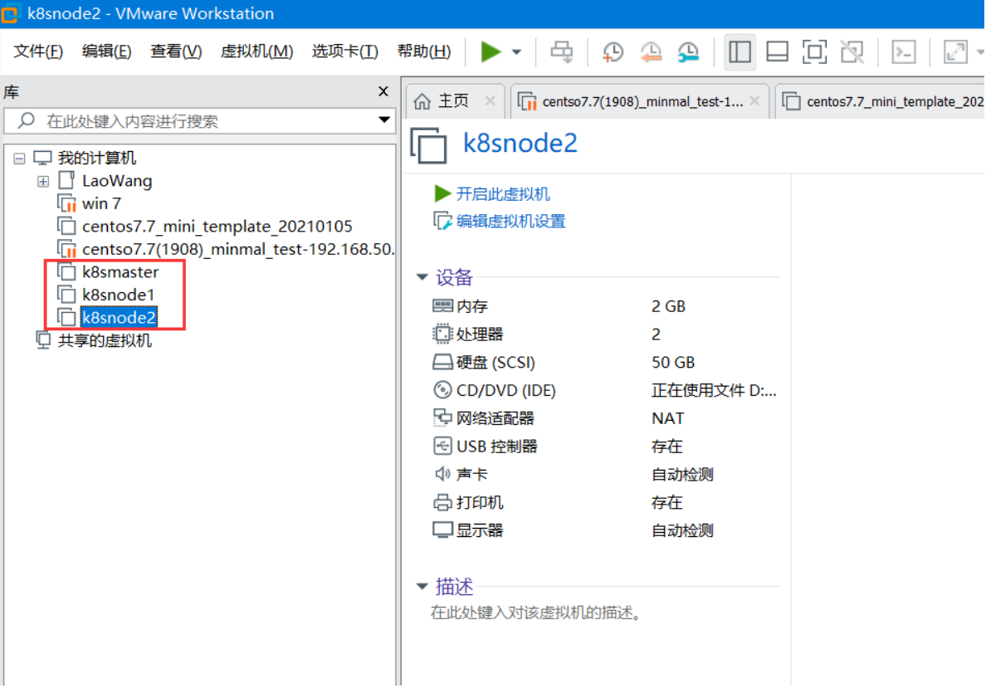The image size is (986, 698).
Task: Collapse the 设备 devices section
Action: [422, 276]
